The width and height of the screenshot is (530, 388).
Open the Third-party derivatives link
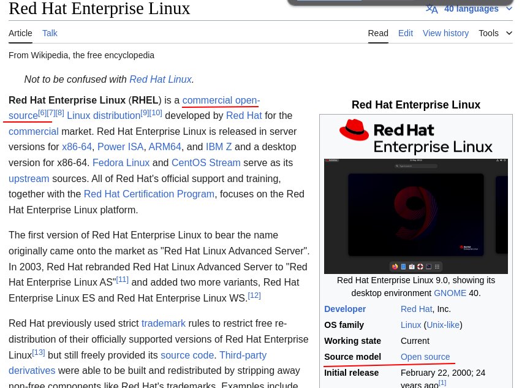(x=243, y=355)
